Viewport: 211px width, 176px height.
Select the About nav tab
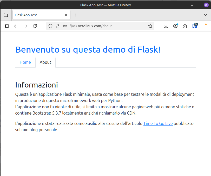[45, 62]
